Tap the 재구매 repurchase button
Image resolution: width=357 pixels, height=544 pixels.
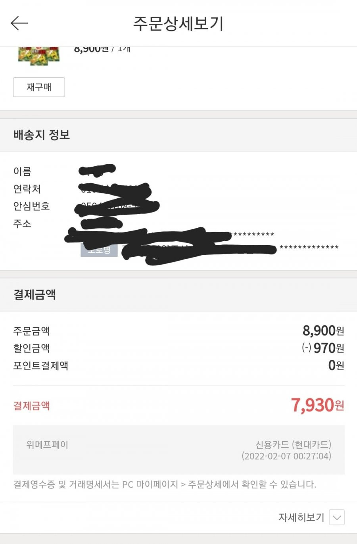pyautogui.click(x=39, y=87)
